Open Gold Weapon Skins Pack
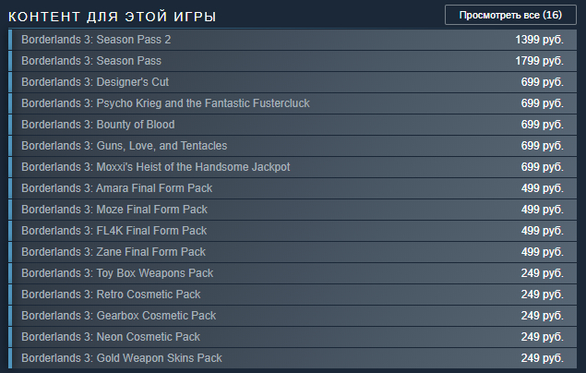The height and width of the screenshot is (373, 586). (x=121, y=358)
